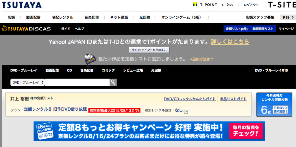Open the 動画配信 top navigation item

tap(33, 17)
